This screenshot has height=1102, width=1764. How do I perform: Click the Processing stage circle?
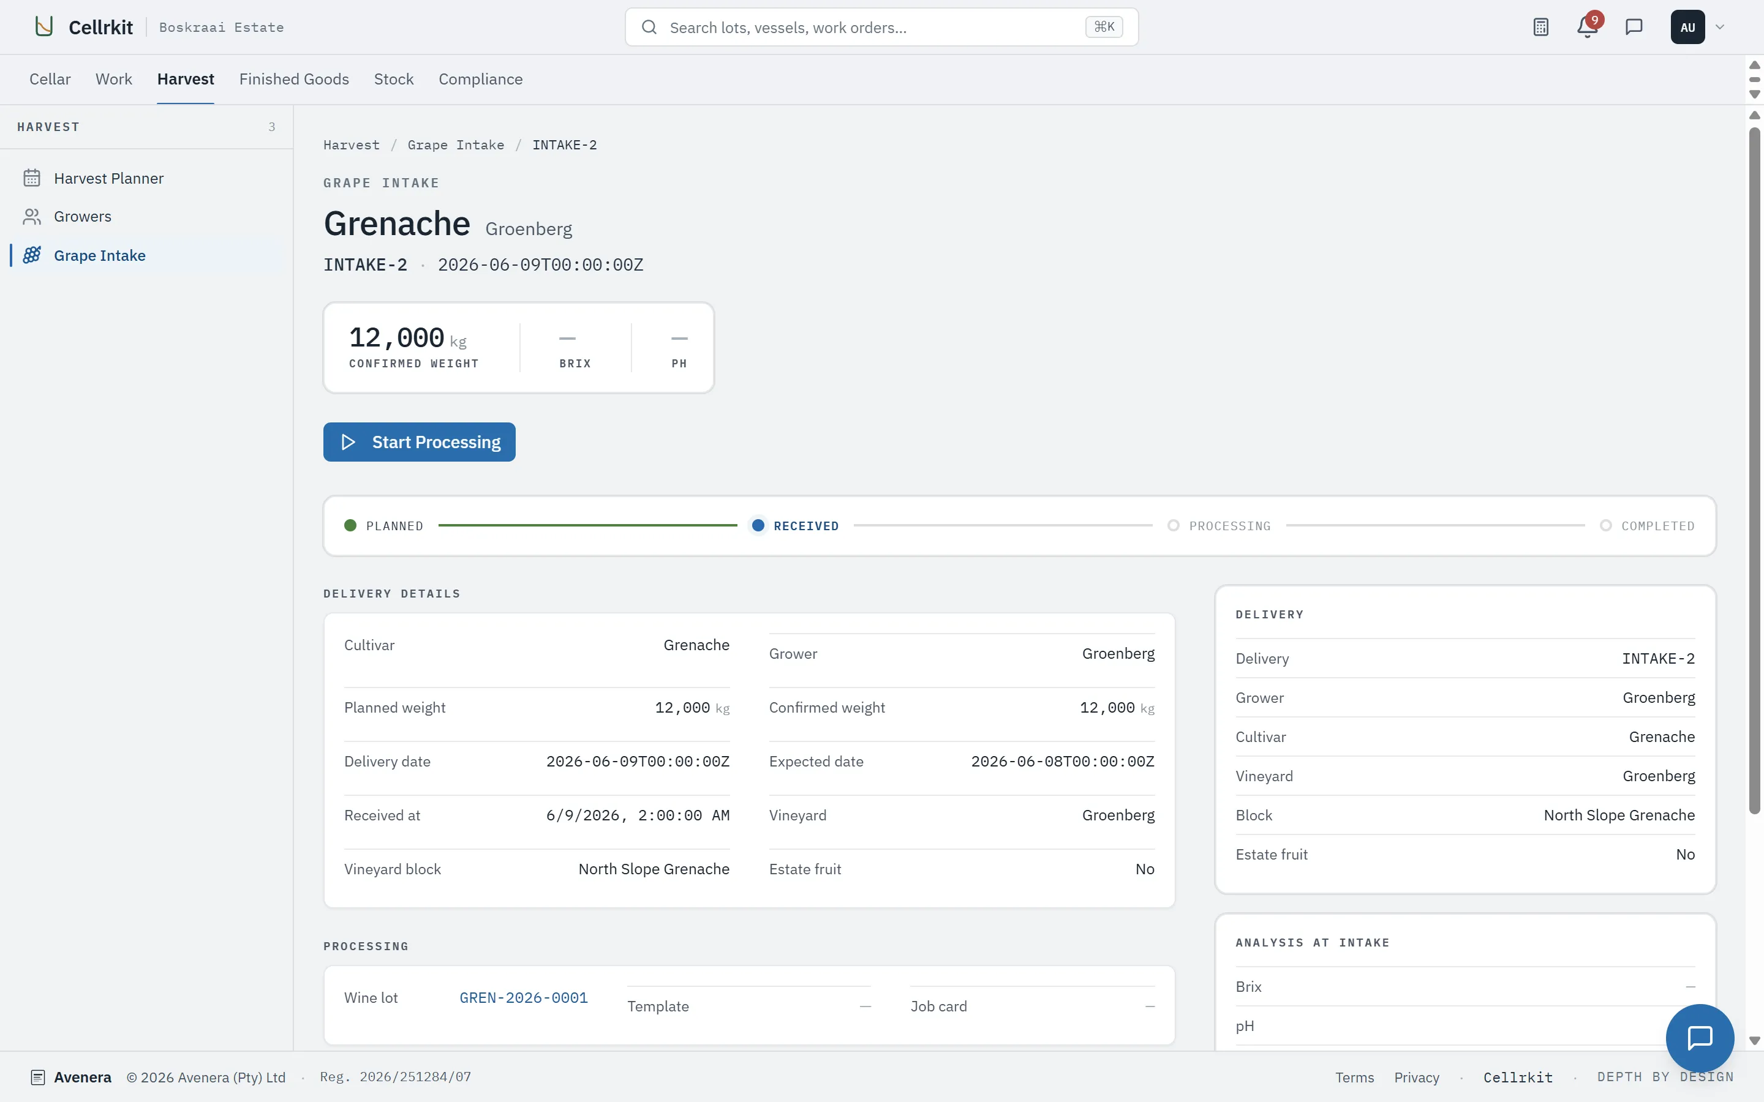point(1174,525)
